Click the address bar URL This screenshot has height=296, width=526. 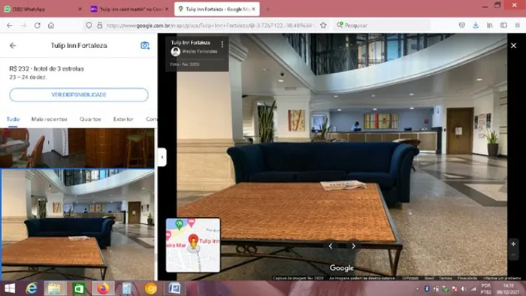pyautogui.click(x=210, y=26)
